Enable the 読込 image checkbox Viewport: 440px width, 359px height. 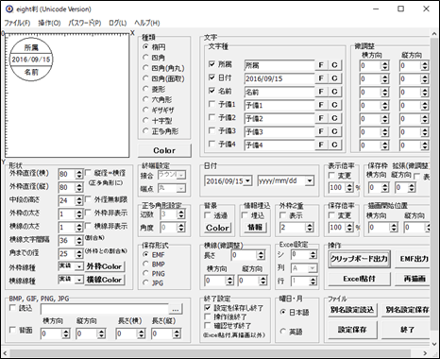click(12, 308)
